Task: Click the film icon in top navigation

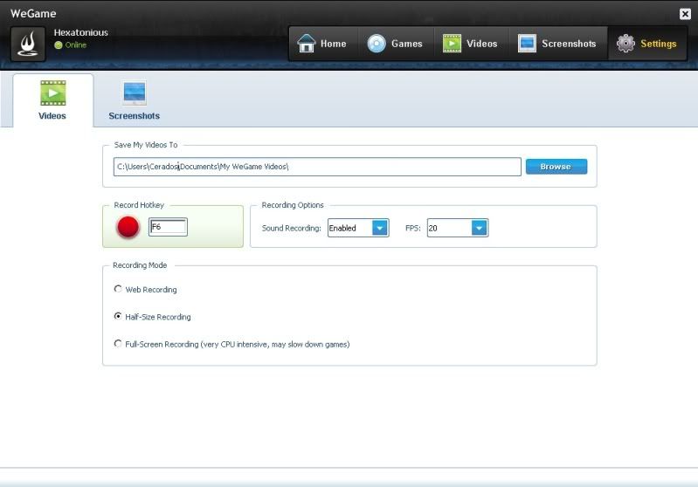Action: [x=452, y=44]
